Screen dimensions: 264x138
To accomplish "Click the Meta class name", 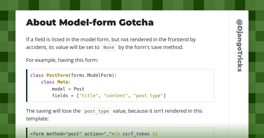I will [63, 82].
